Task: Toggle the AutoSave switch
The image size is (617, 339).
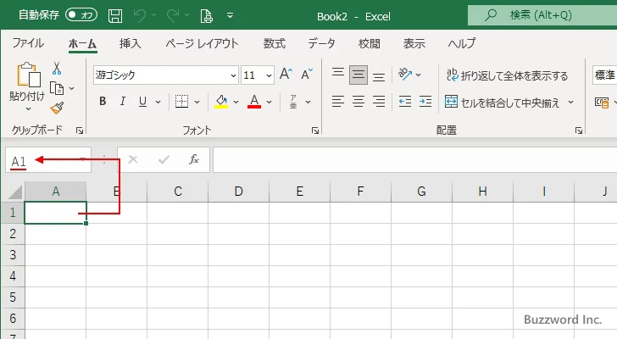Action: point(81,15)
